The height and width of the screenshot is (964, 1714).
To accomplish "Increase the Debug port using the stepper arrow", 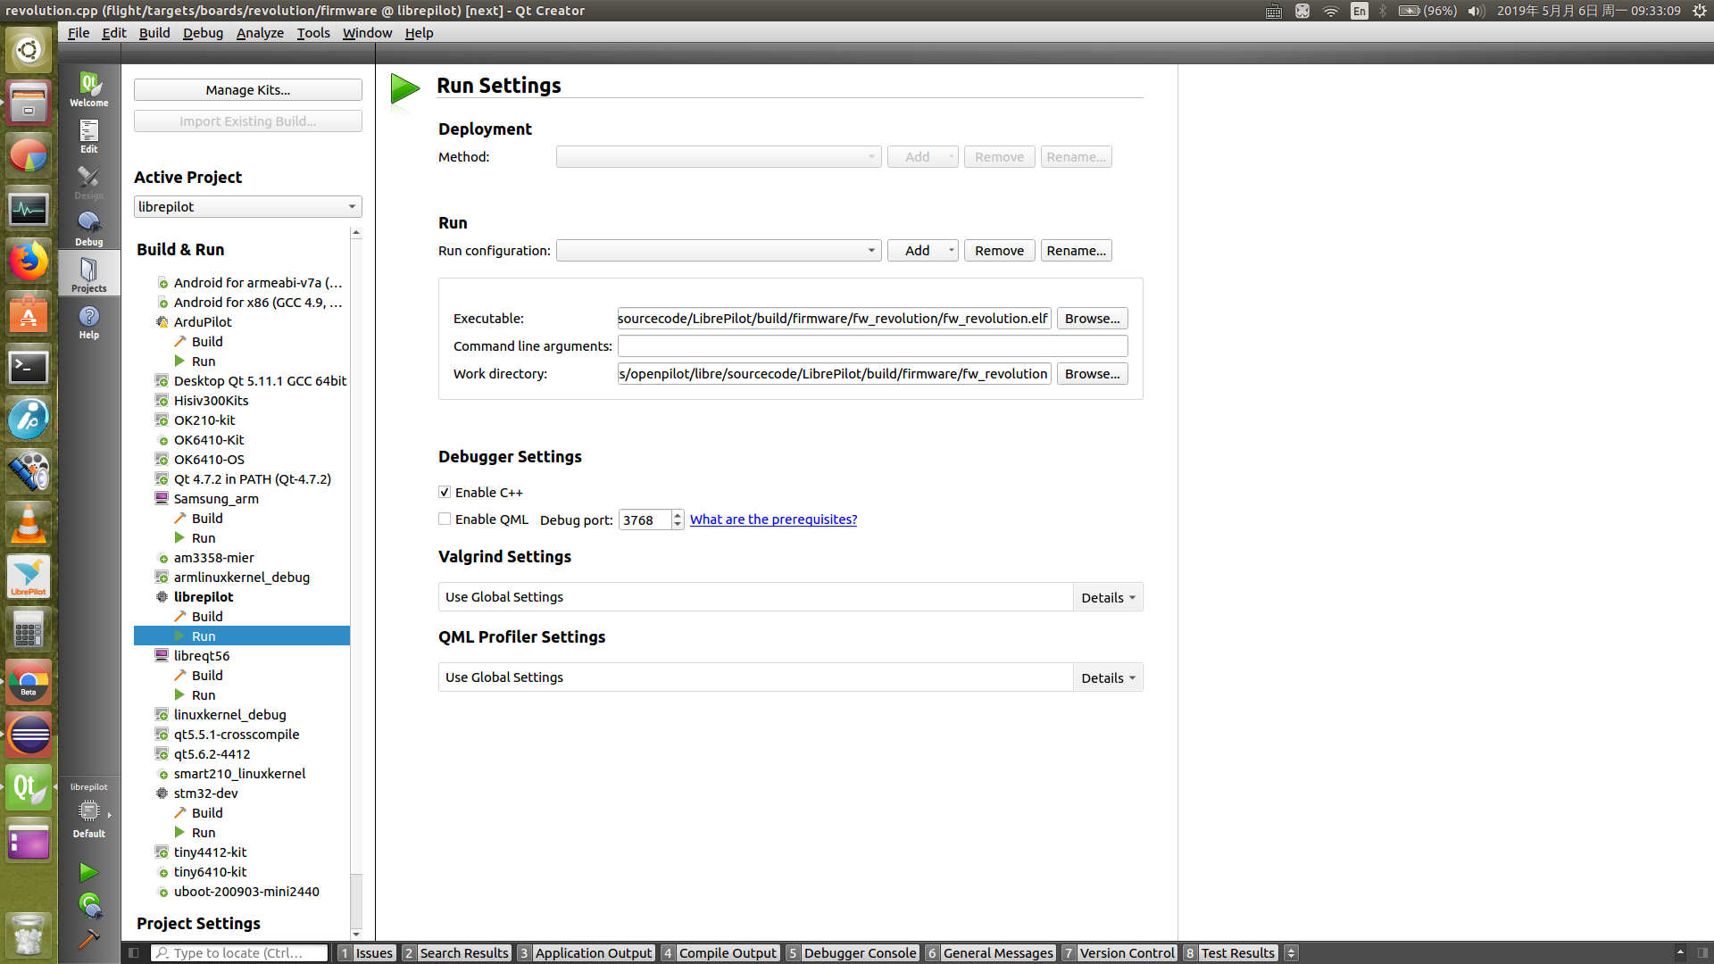I will (677, 515).
